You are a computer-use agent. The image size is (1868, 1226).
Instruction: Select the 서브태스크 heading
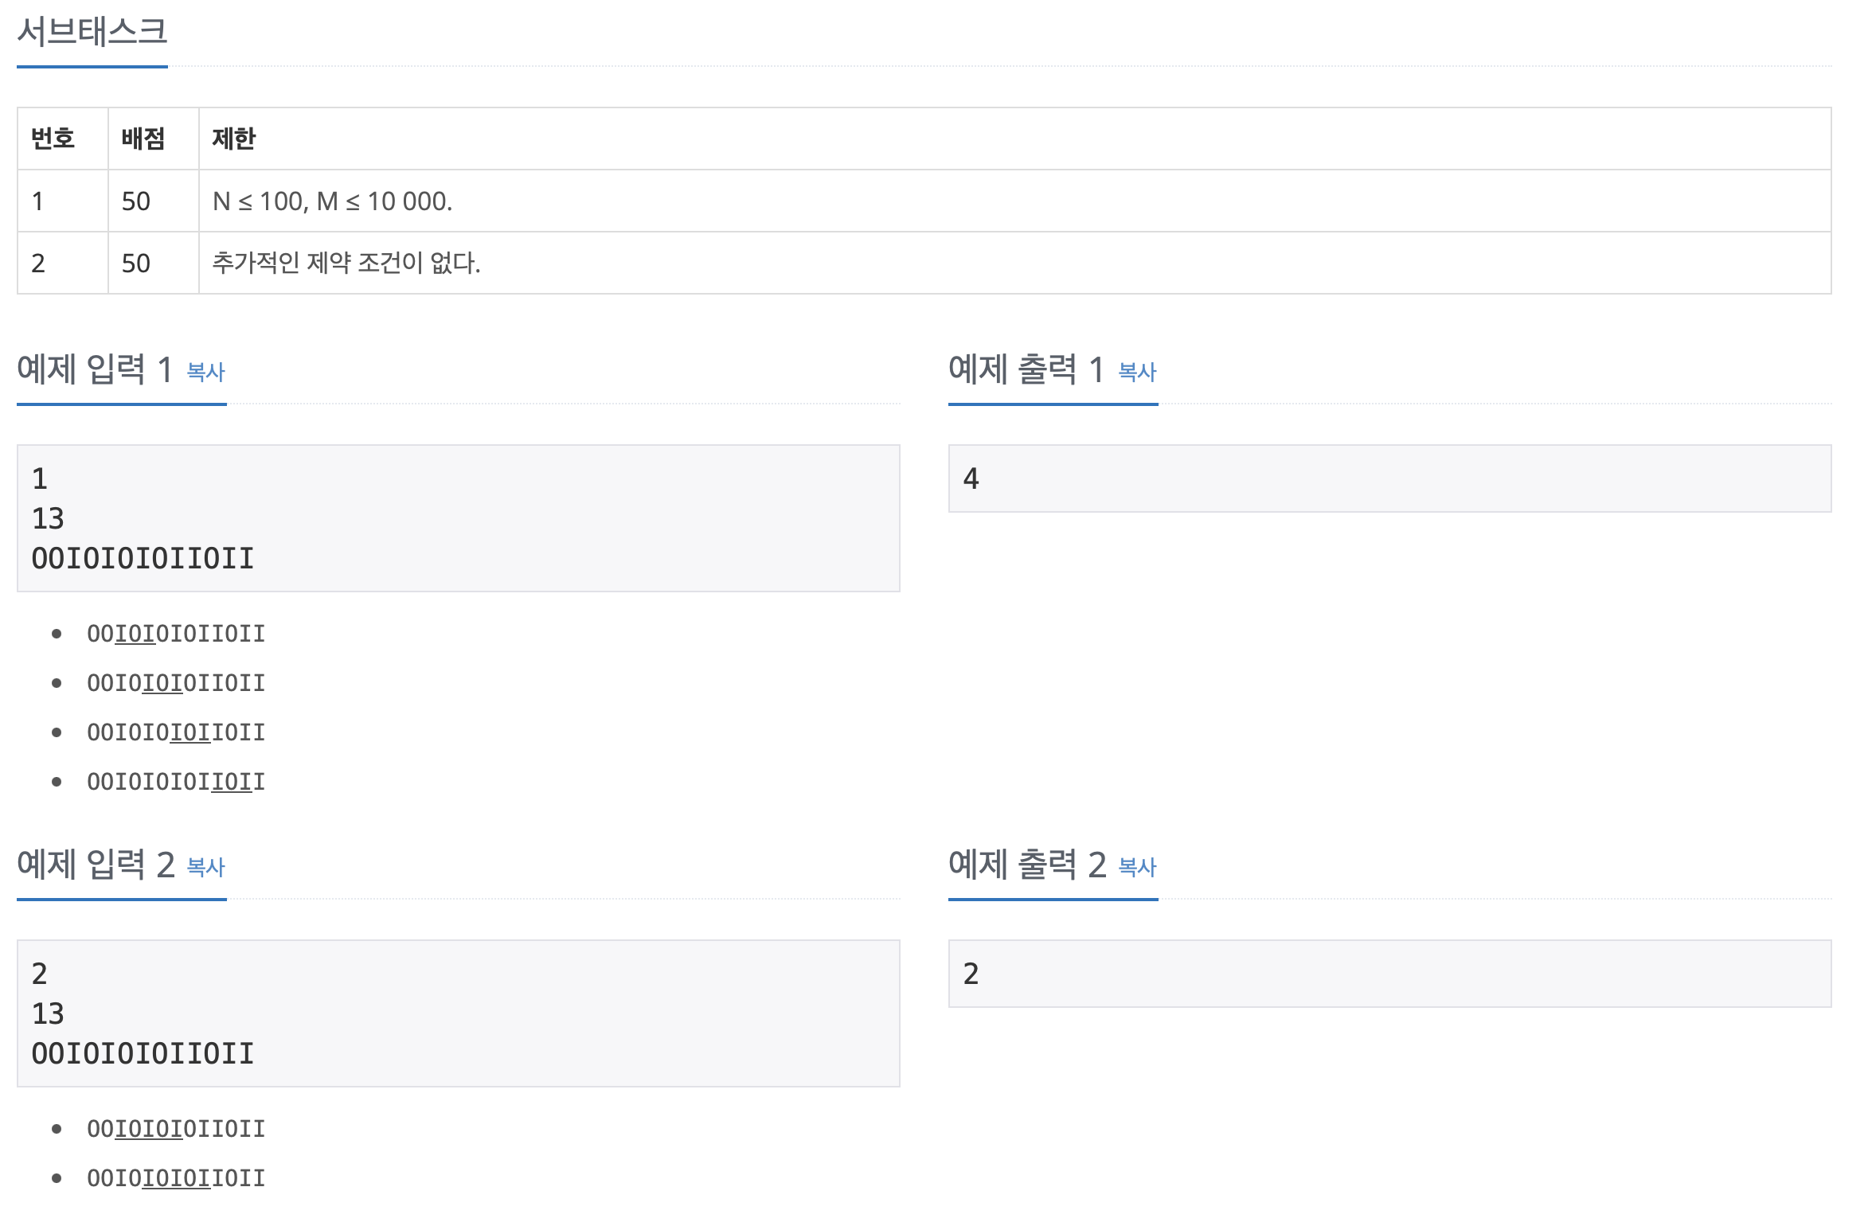click(x=92, y=30)
